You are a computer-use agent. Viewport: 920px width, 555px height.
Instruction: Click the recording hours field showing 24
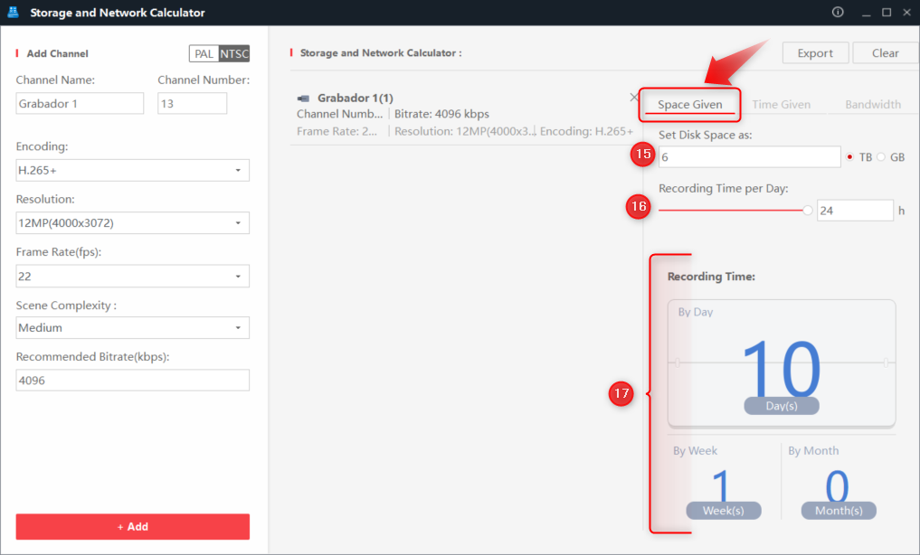[855, 211]
